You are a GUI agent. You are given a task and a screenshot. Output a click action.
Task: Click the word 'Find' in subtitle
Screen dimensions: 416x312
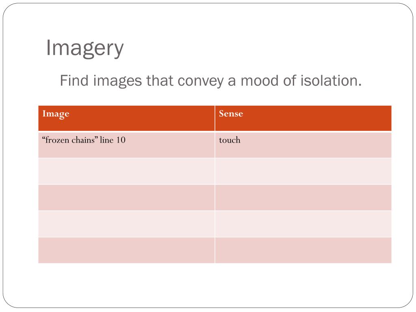[x=74, y=80]
